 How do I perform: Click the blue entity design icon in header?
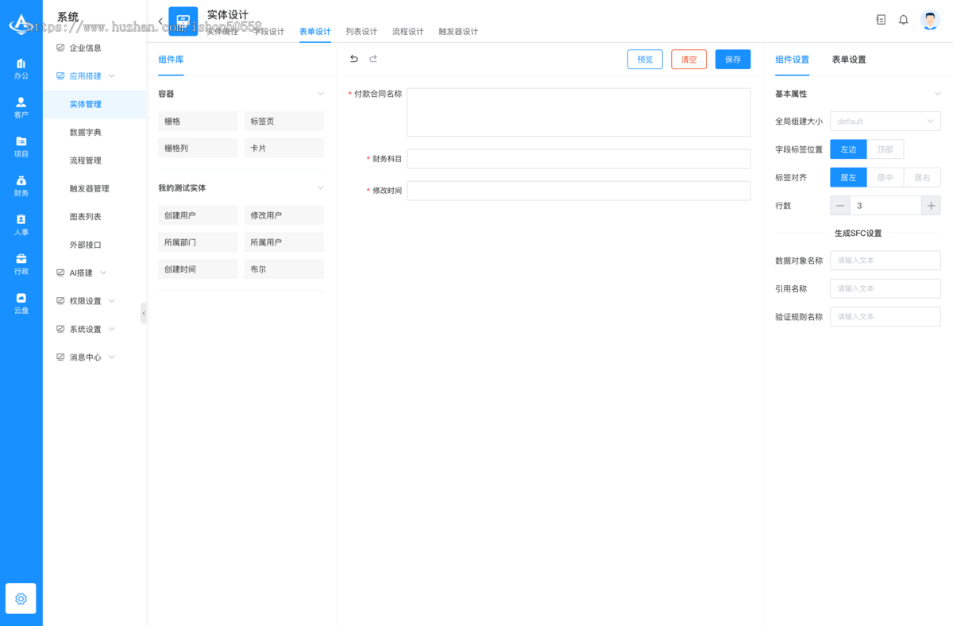point(183,21)
